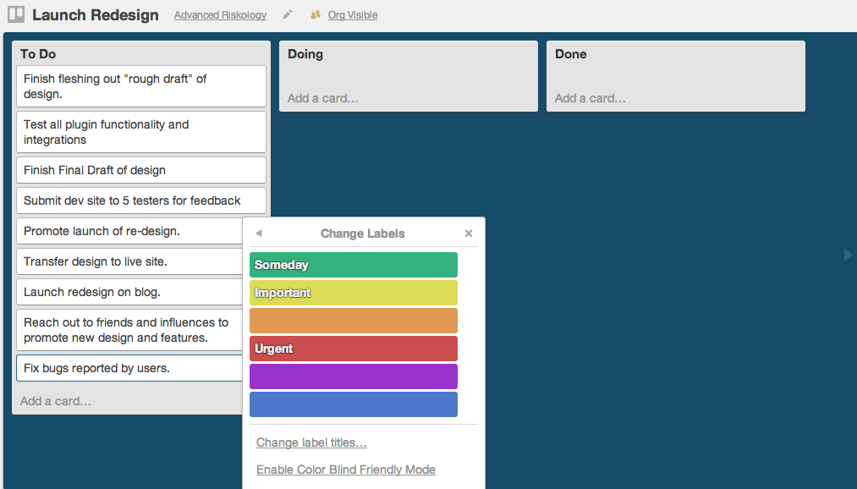Open the Org Visible visibility menu
857x489 pixels.
pos(352,15)
